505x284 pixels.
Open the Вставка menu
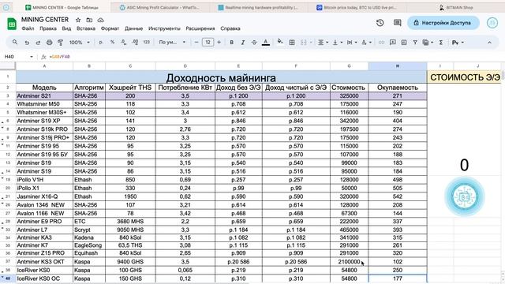pyautogui.click(x=86, y=28)
